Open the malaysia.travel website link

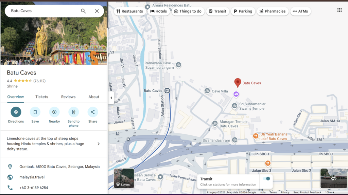click(x=32, y=177)
